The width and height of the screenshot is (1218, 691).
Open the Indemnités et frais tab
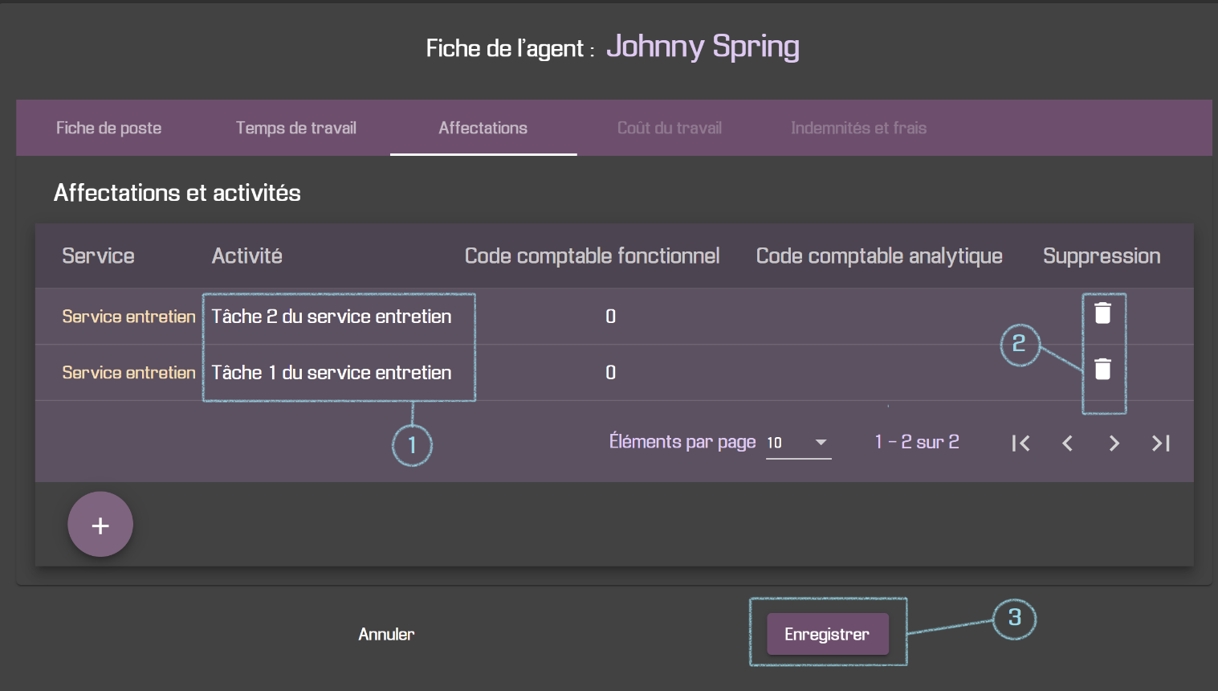pos(858,128)
